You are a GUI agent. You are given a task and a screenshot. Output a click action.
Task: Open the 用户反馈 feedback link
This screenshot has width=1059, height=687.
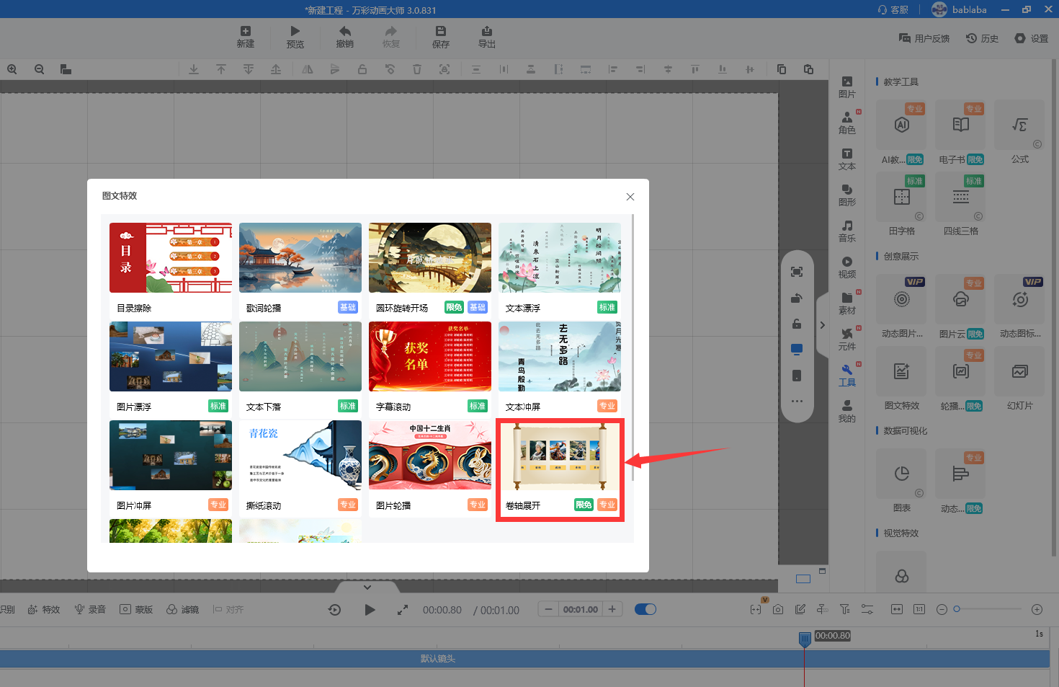tap(924, 38)
